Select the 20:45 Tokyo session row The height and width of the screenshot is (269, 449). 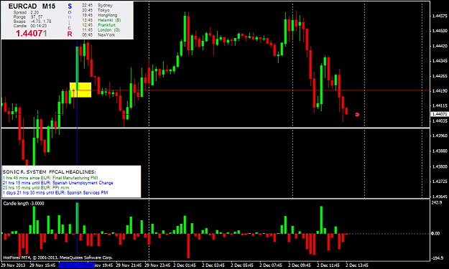tap(96, 10)
